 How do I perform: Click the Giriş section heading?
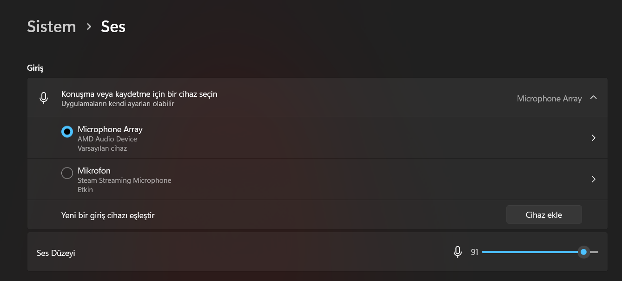pos(35,68)
